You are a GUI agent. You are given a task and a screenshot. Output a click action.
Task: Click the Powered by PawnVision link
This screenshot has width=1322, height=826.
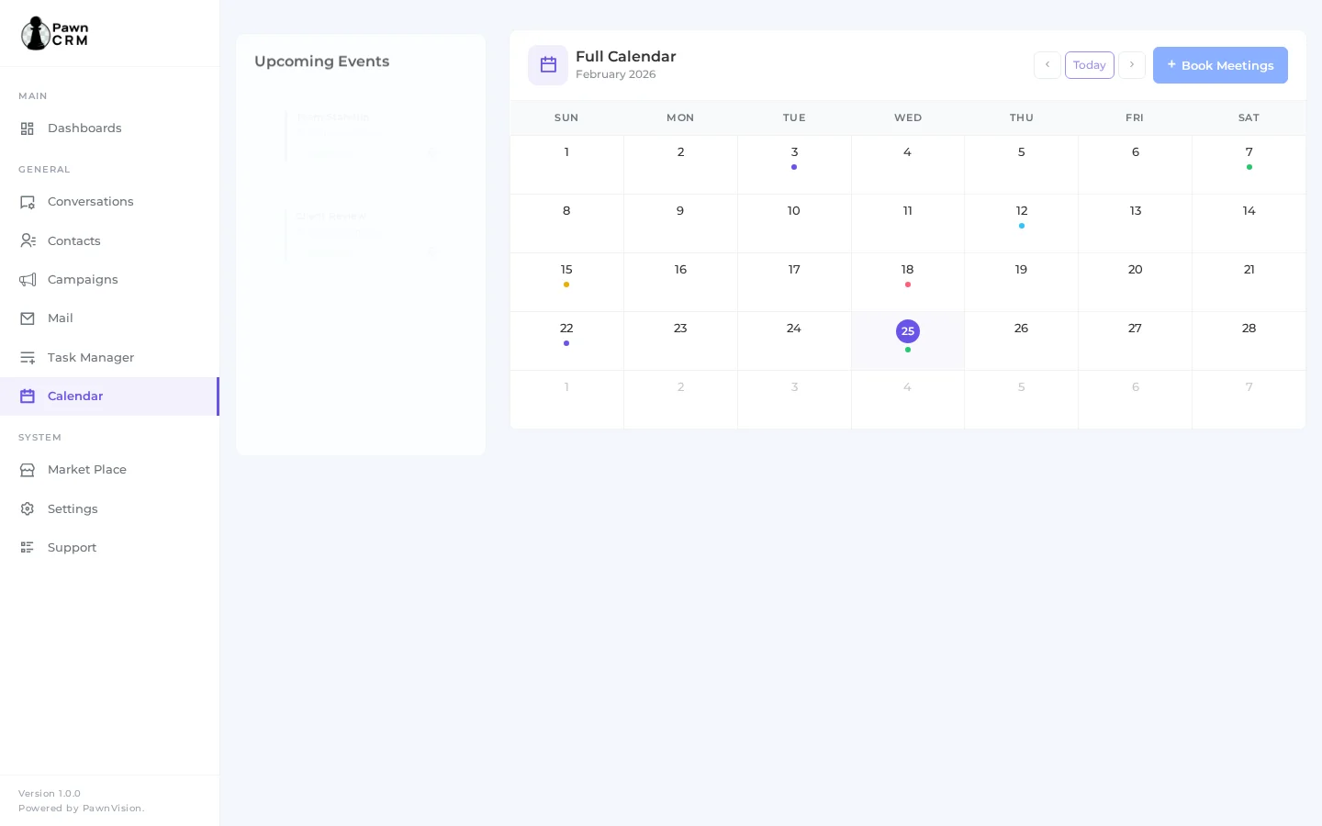(x=81, y=809)
